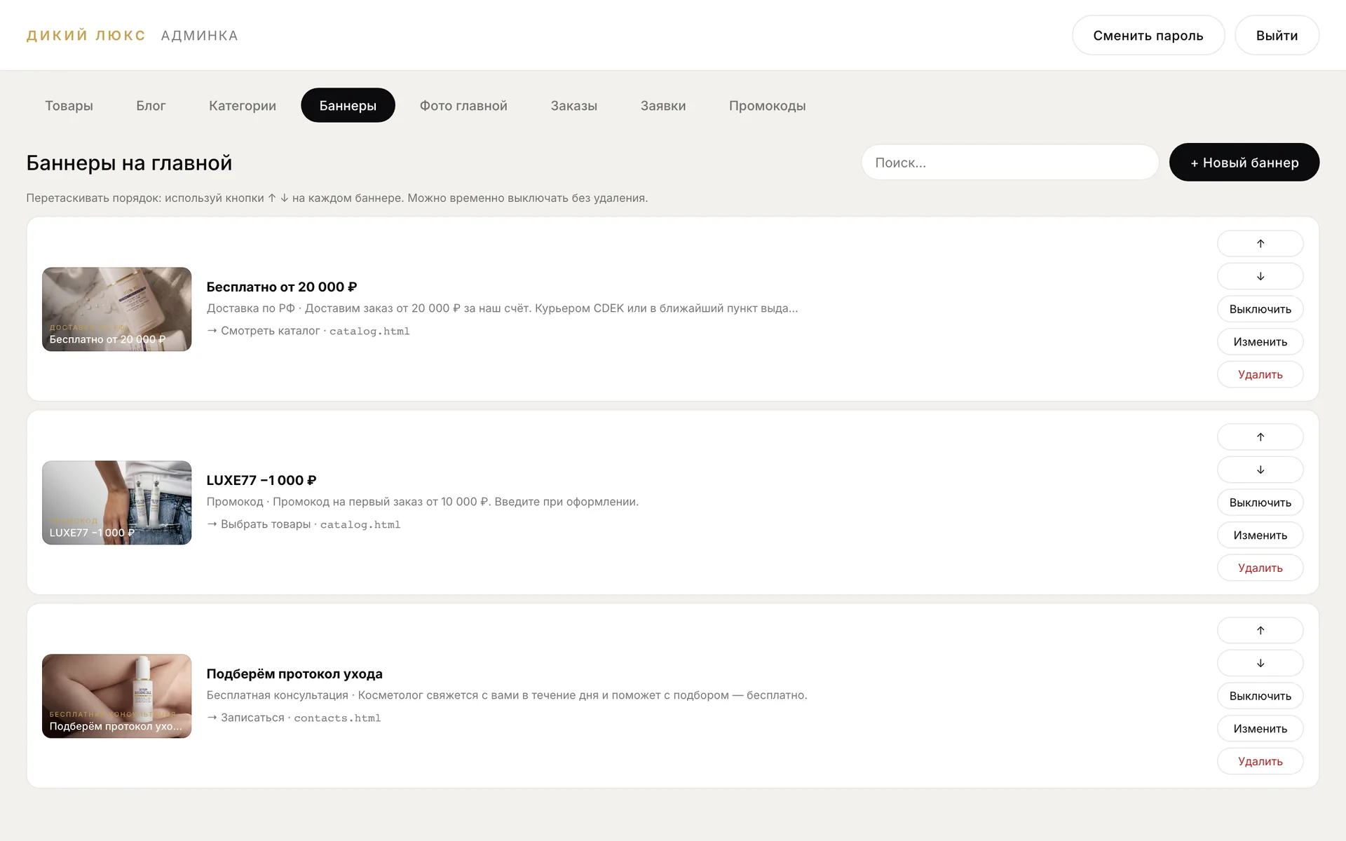The width and height of the screenshot is (1346, 841).
Task: Open the free delivery banner thumbnail
Action: (x=116, y=309)
